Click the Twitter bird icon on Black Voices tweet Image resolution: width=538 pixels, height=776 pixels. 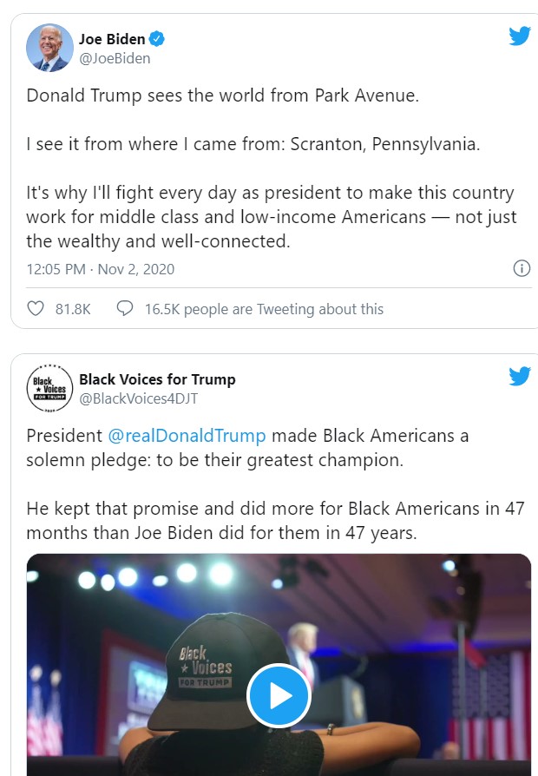(519, 376)
